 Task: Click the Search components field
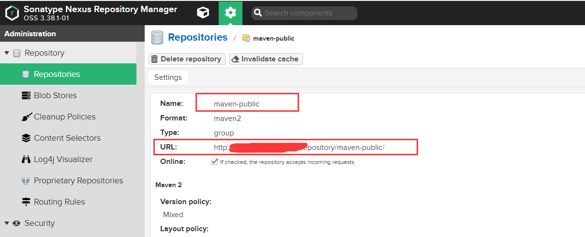click(304, 13)
